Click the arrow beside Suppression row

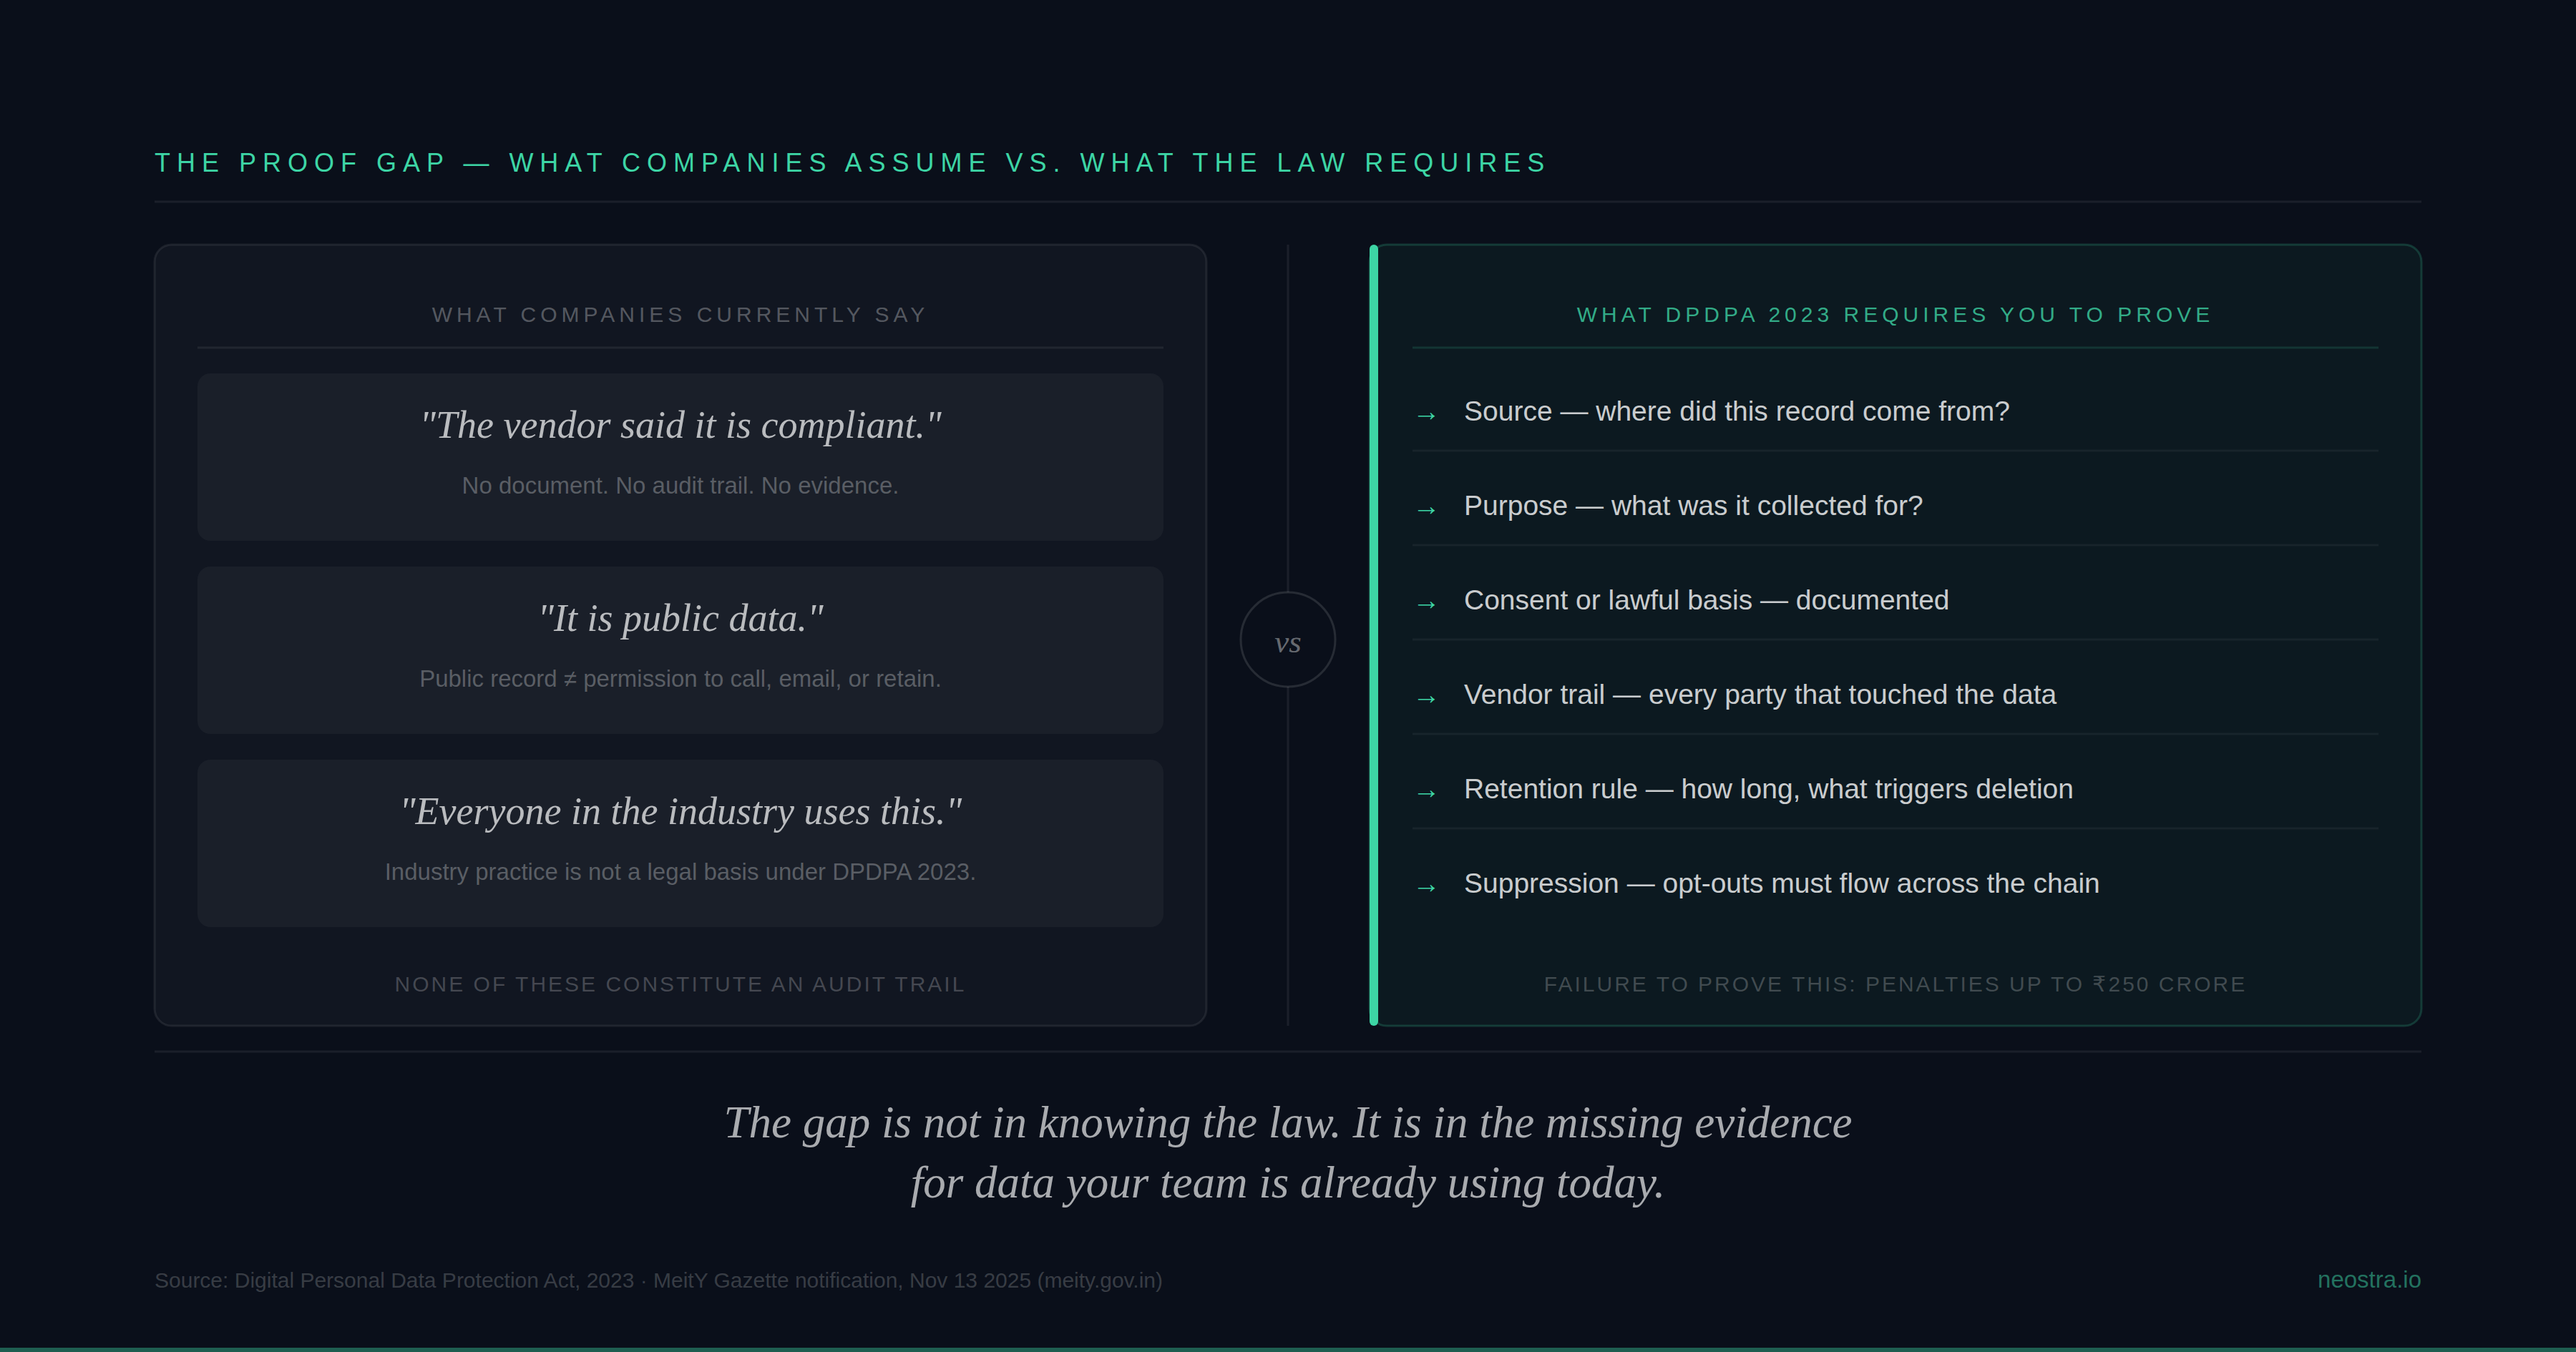pos(1426,888)
